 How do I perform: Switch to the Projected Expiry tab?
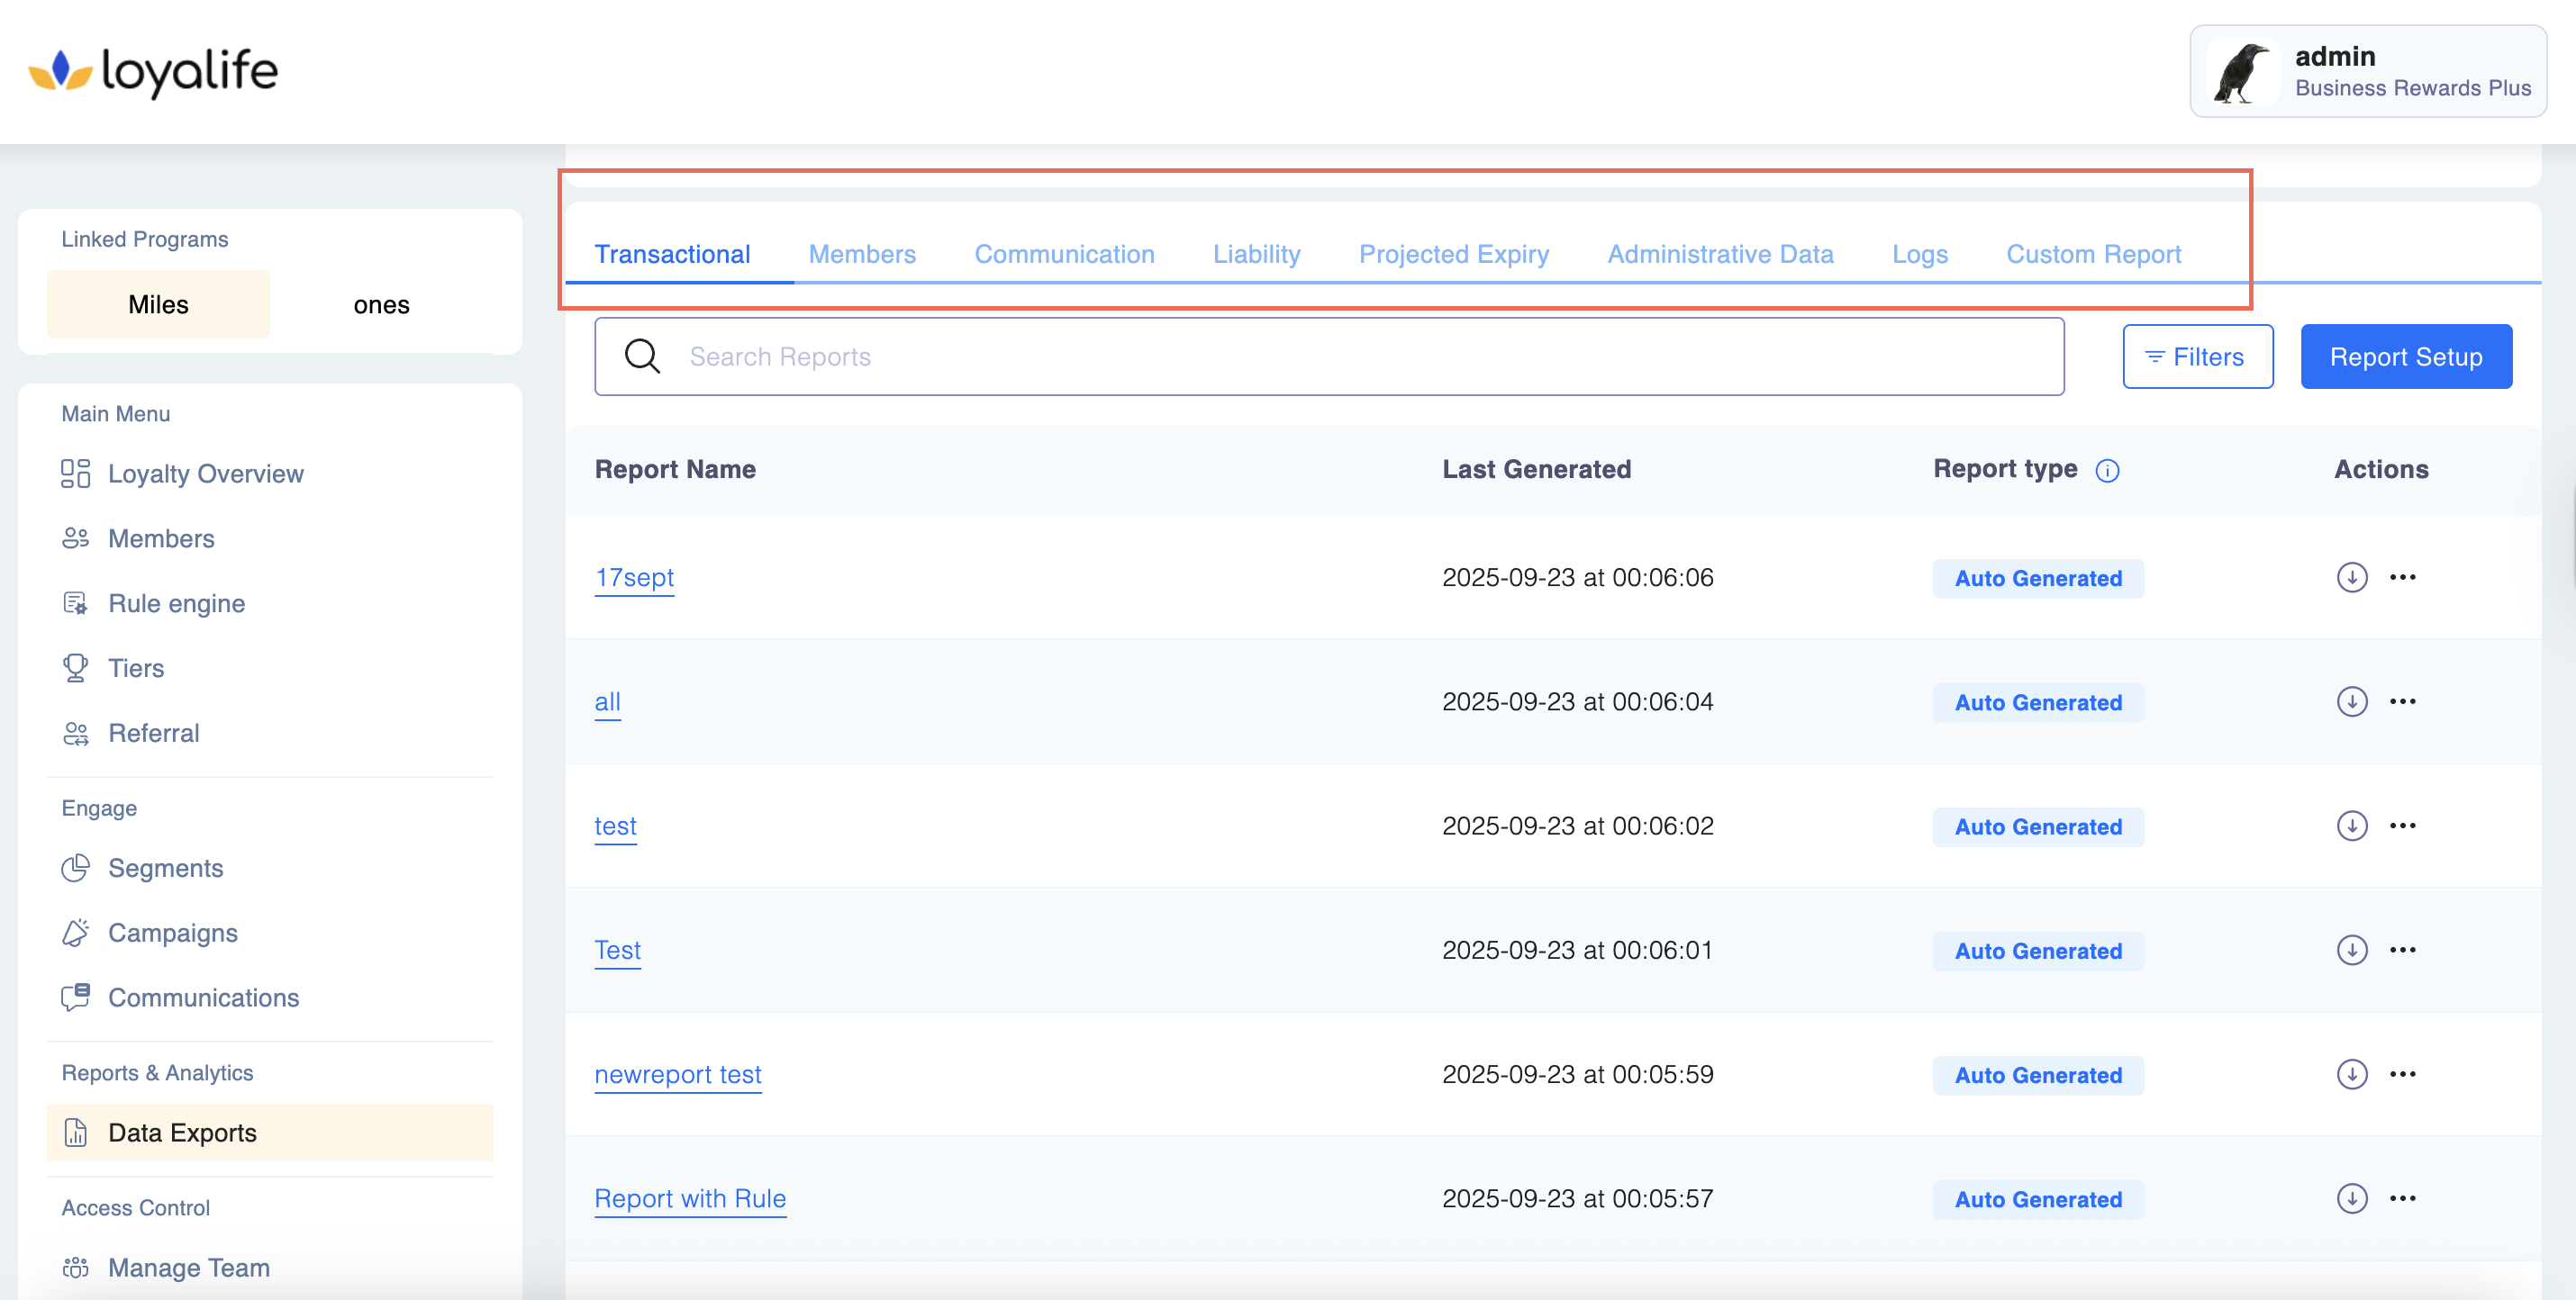1453,255
